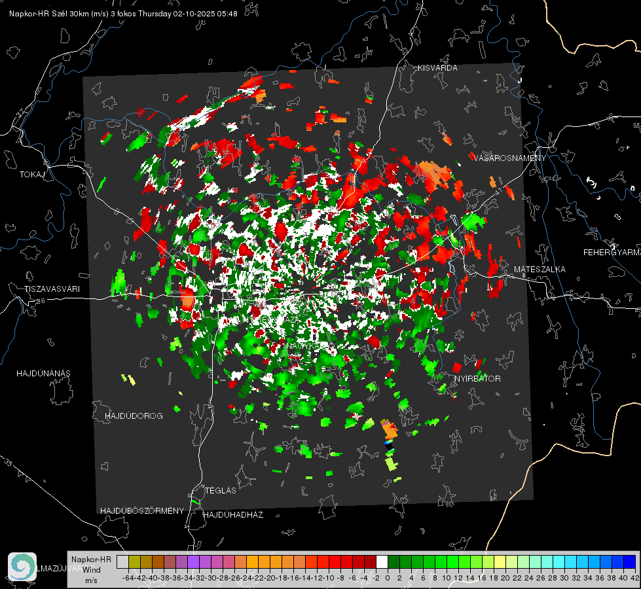Click the road number 35 at lower left

pyautogui.click(x=8, y=463)
